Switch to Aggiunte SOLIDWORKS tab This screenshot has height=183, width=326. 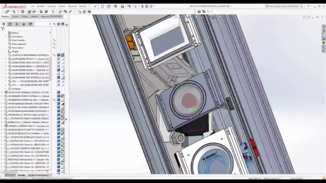pos(51,16)
